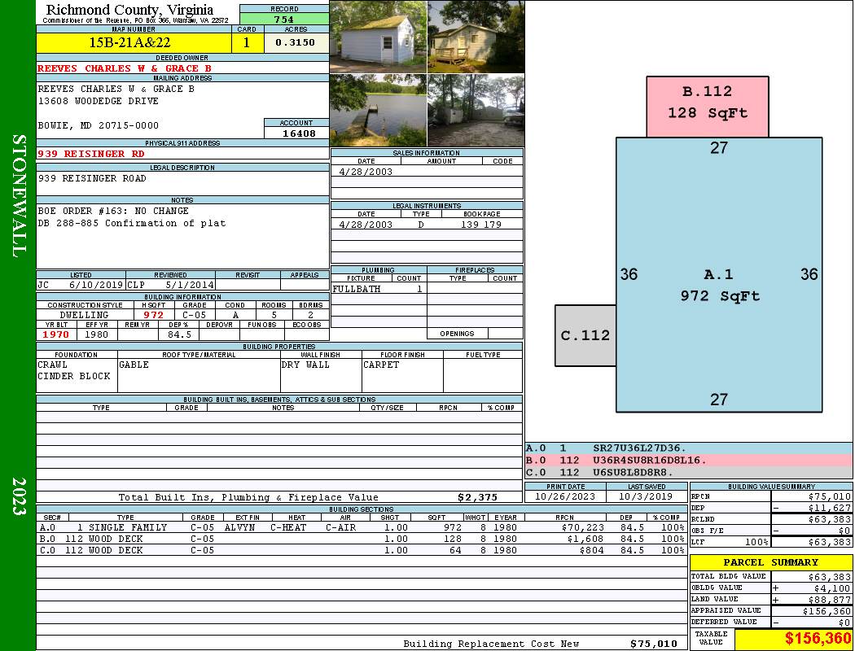Select the pink B.112 deck sketch area
The image size is (855, 651).
[708, 107]
